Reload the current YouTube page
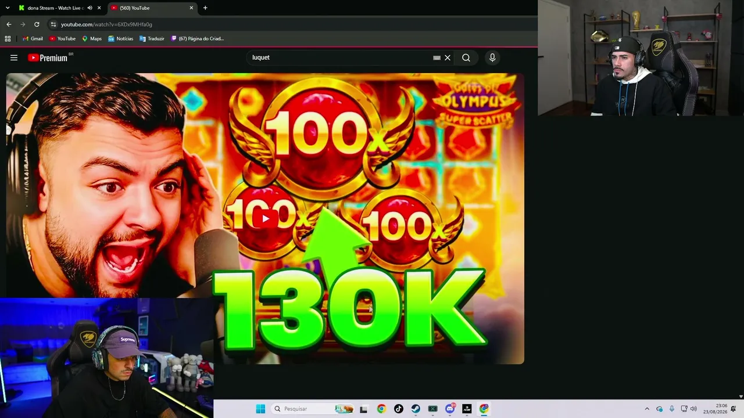The height and width of the screenshot is (418, 744). [37, 24]
